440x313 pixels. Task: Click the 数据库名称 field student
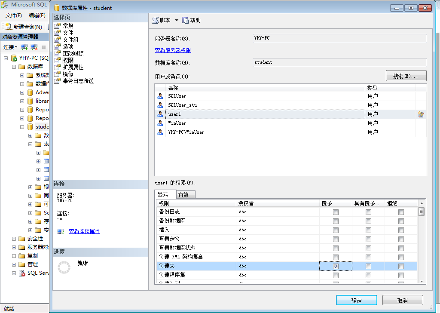pyautogui.click(x=340, y=62)
